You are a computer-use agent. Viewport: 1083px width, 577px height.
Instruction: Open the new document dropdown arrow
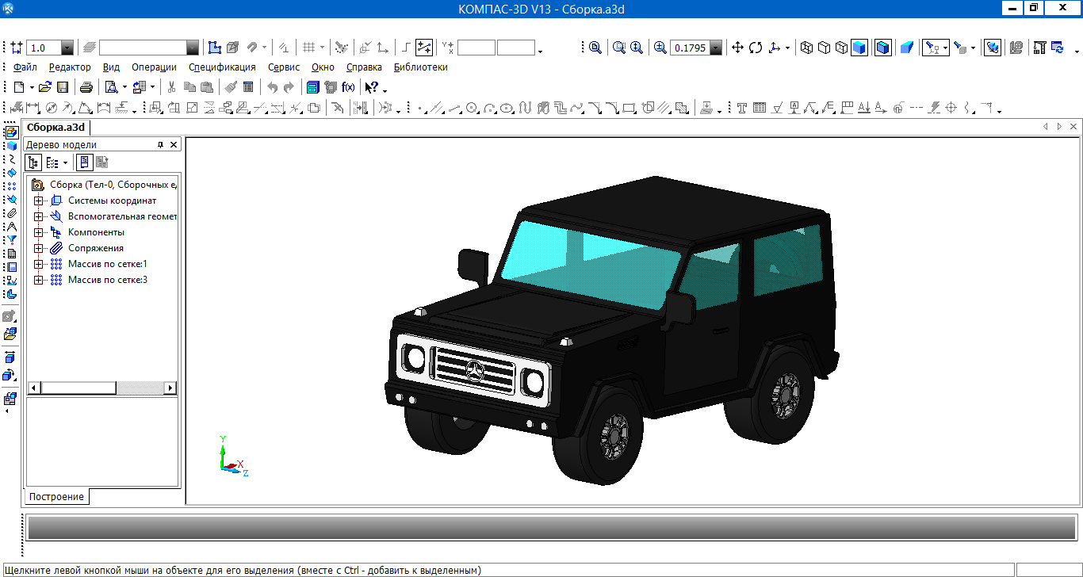click(32, 87)
